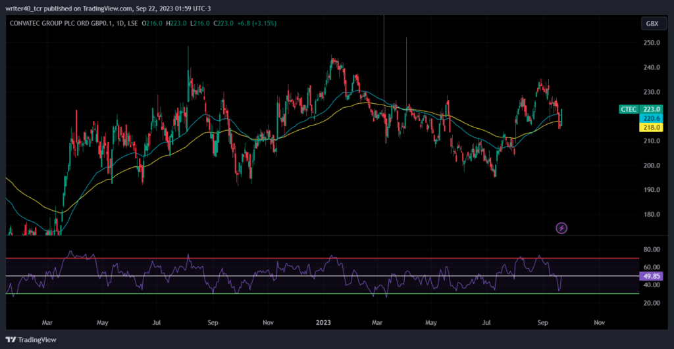The height and width of the screenshot is (349, 674).
Task: Click the O216.0 open value
Action: coord(152,23)
